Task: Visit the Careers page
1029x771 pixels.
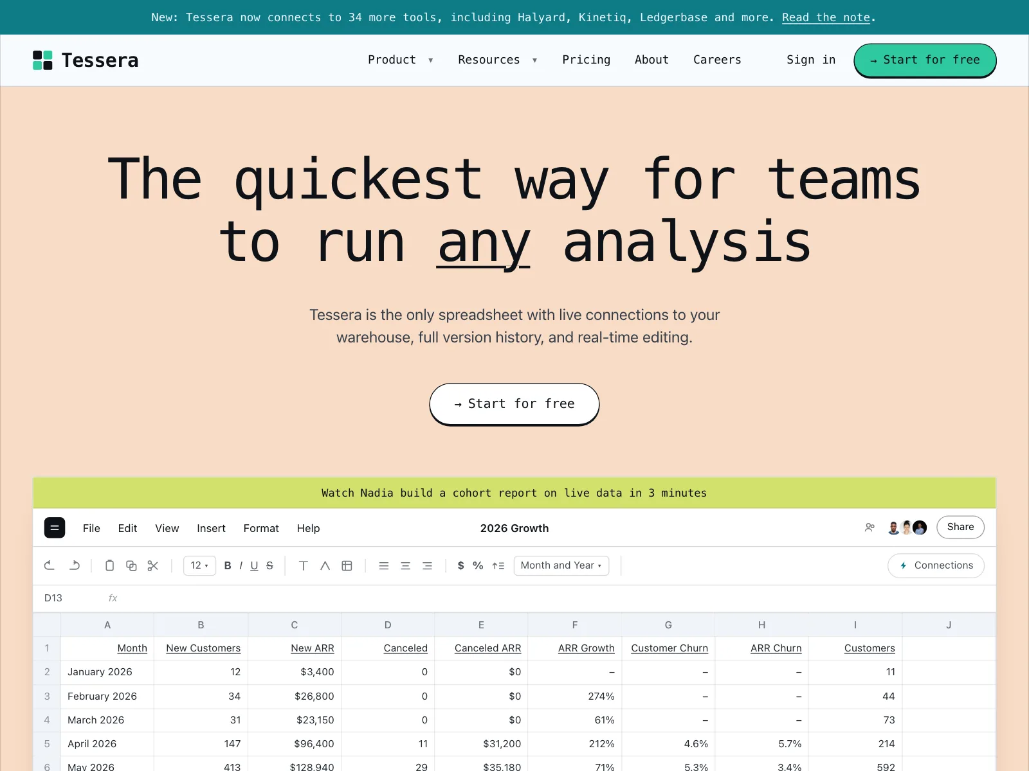Action: tap(717, 60)
